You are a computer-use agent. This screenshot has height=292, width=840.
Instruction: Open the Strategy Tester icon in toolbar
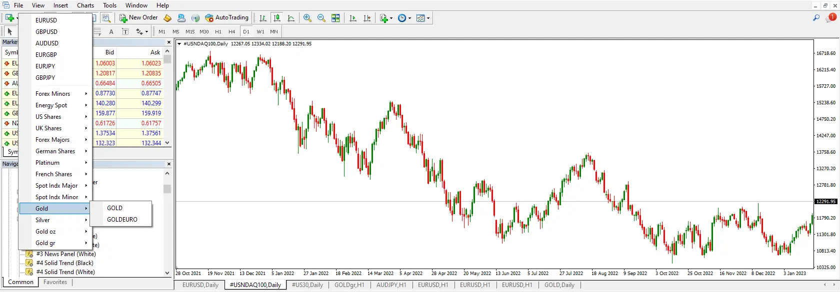(x=106, y=18)
